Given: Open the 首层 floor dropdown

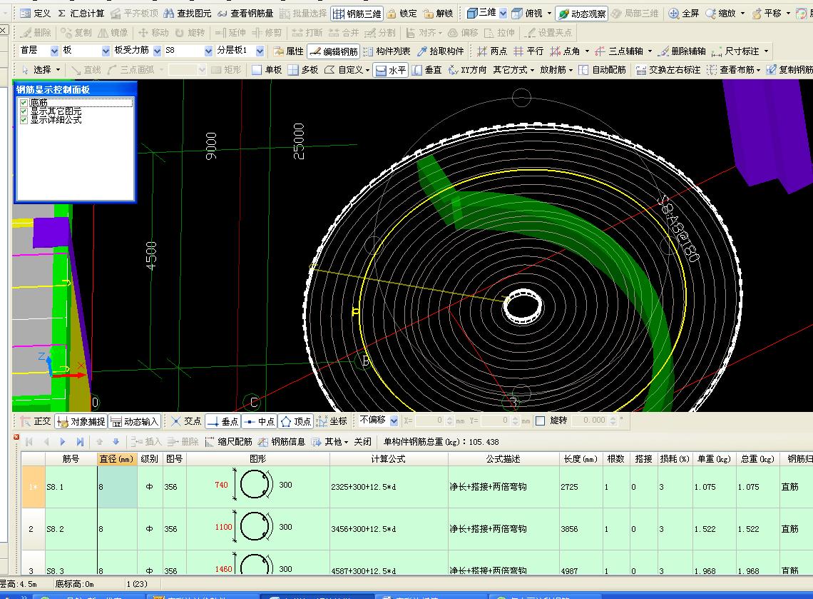Looking at the screenshot, I should 54,51.
